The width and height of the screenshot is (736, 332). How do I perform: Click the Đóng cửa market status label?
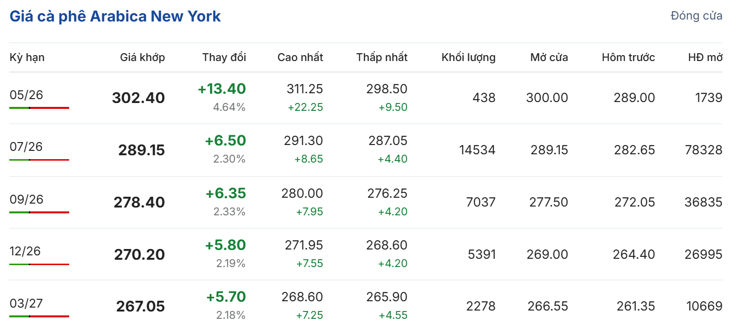(x=696, y=16)
